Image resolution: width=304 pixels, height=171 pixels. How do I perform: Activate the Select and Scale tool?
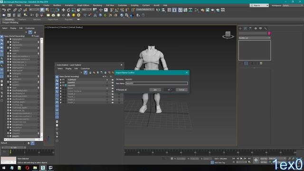[x=74, y=10]
